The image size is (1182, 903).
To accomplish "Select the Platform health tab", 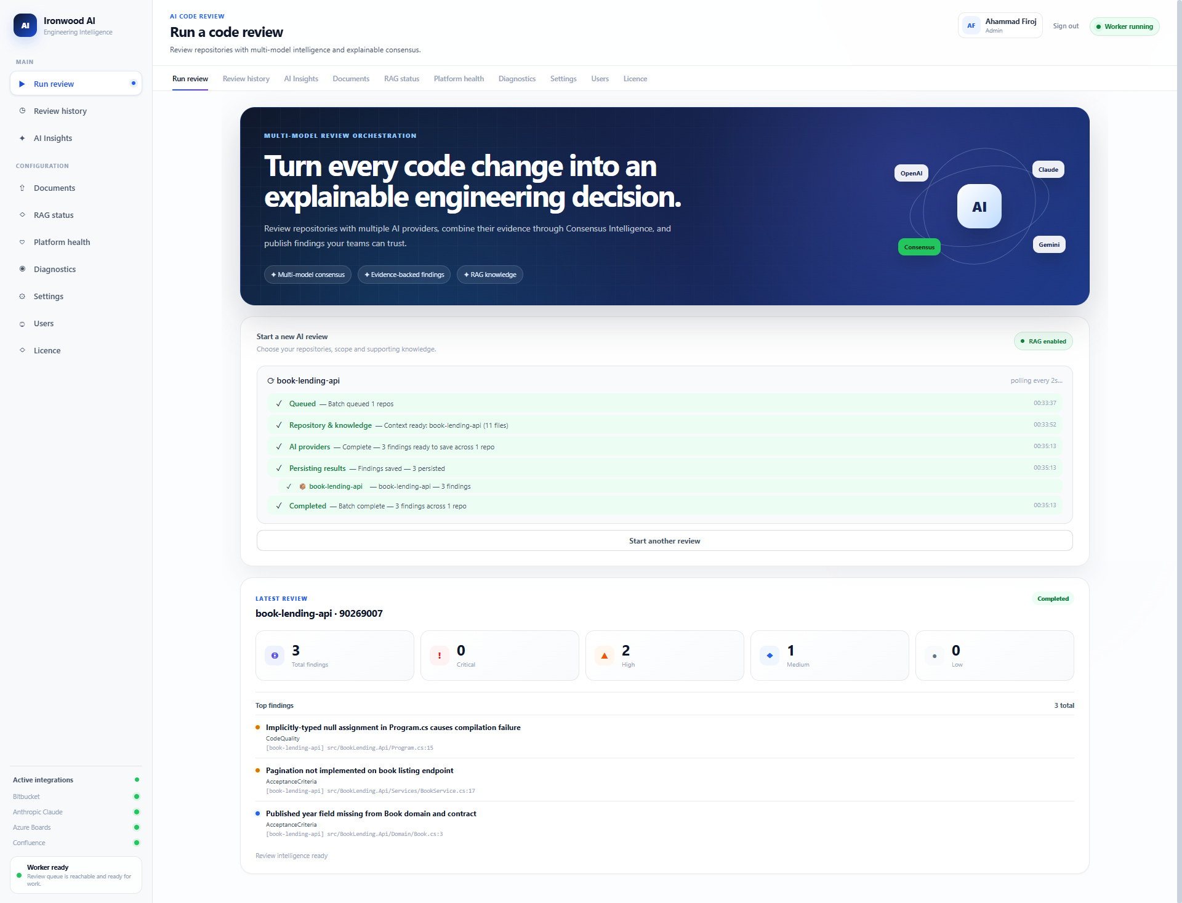I will click(459, 79).
